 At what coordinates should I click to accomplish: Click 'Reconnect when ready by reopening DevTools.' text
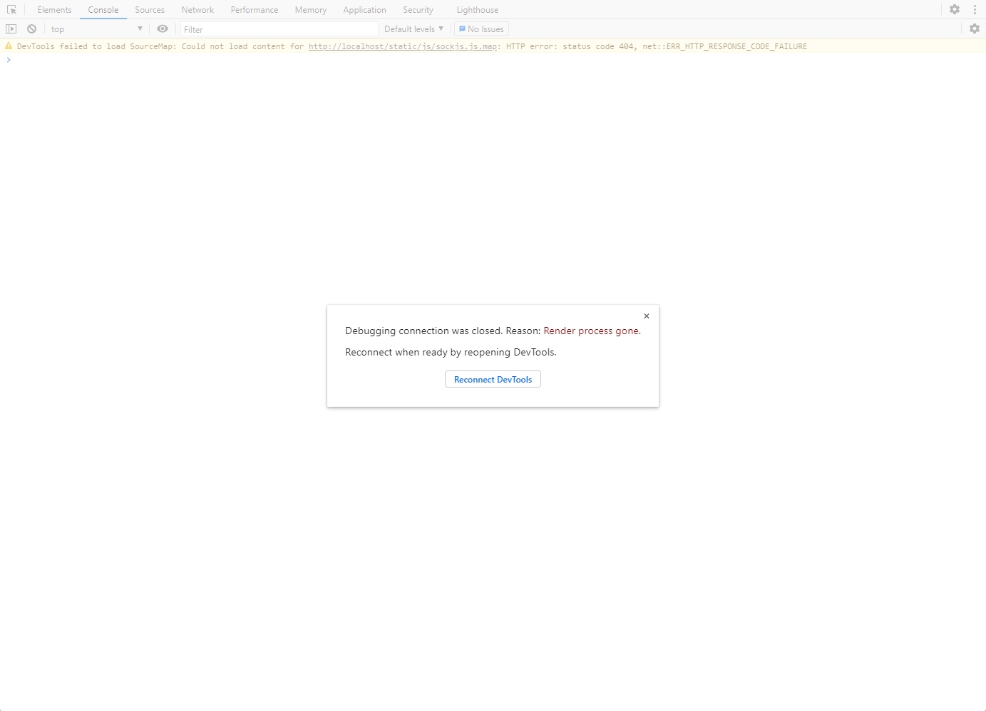click(451, 353)
